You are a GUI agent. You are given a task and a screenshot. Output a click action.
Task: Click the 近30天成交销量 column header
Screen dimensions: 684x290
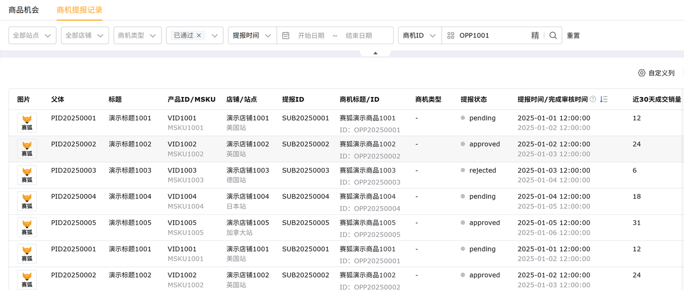click(x=657, y=99)
